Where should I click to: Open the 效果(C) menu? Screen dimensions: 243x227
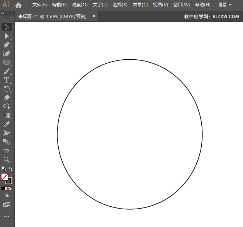(140, 5)
